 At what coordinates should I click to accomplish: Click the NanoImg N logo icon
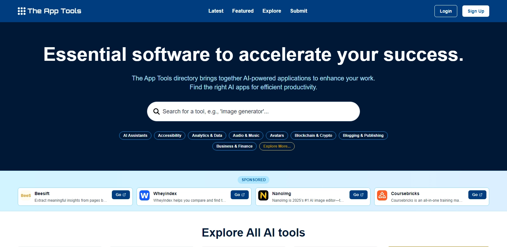[263, 195]
